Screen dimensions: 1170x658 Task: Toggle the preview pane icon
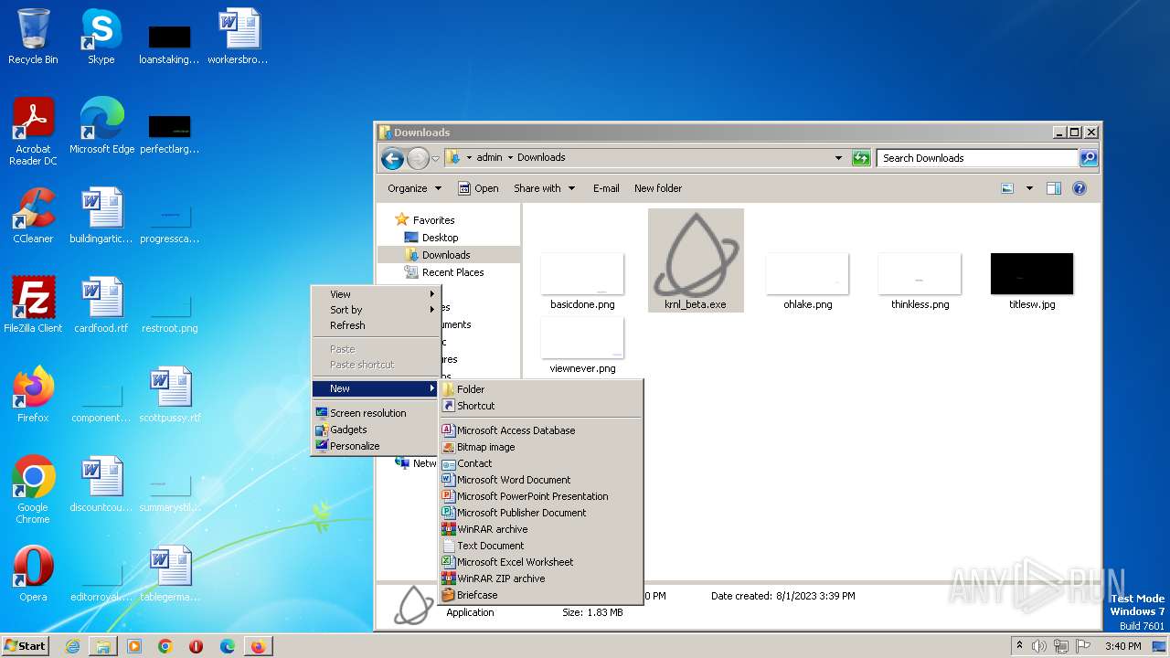1054,188
